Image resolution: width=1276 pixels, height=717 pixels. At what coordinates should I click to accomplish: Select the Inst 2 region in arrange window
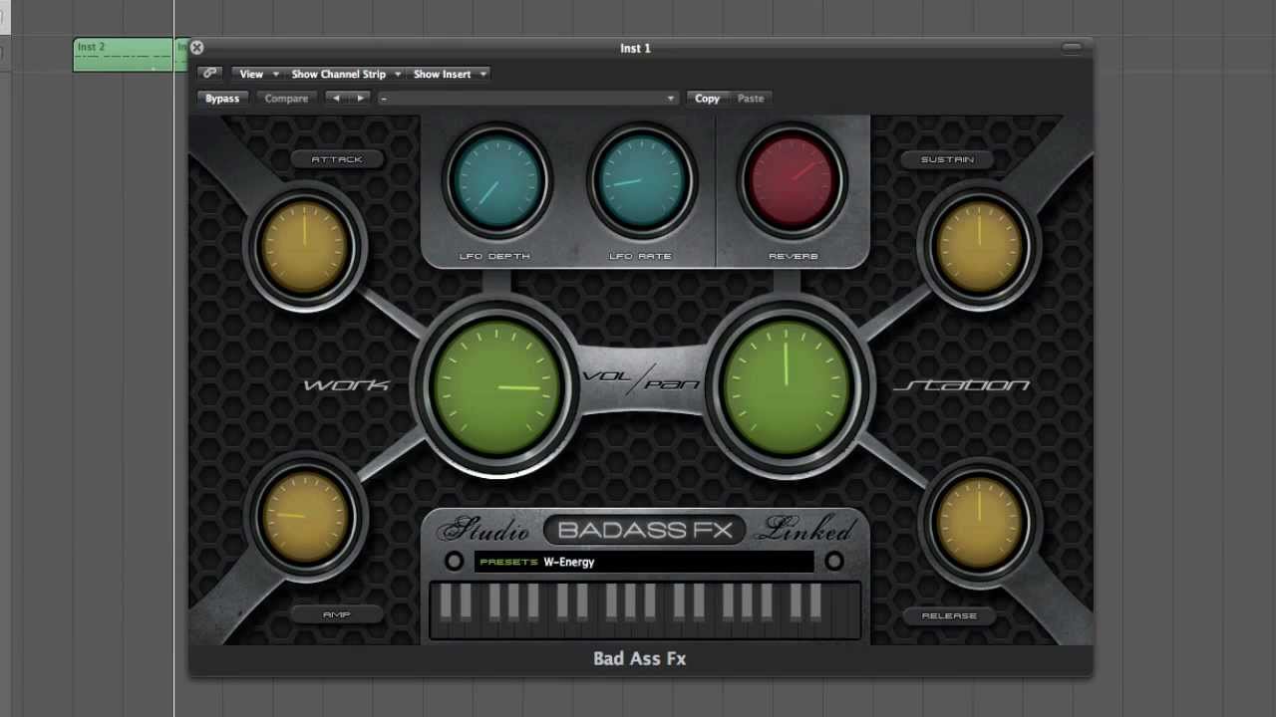(x=124, y=55)
